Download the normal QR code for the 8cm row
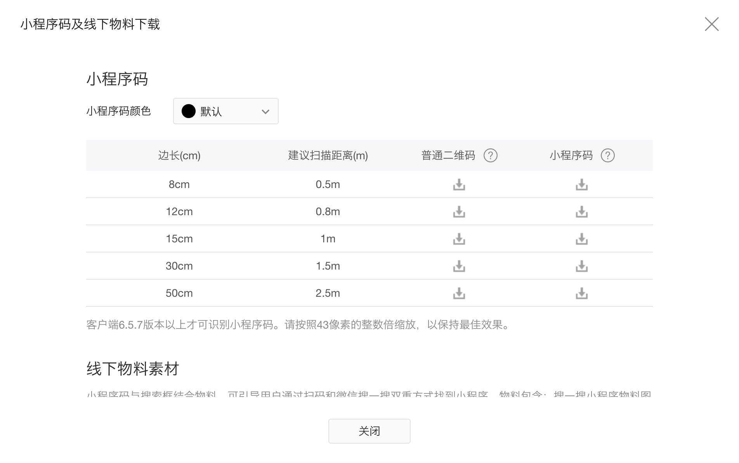739x463 pixels. click(459, 185)
